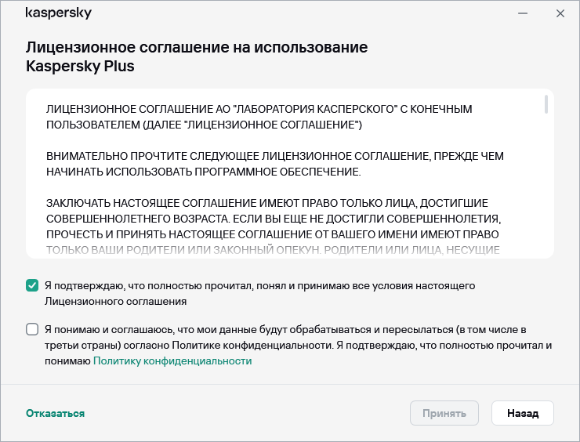
Task: Enable the data processing consent checkbox
Action: pos(32,329)
